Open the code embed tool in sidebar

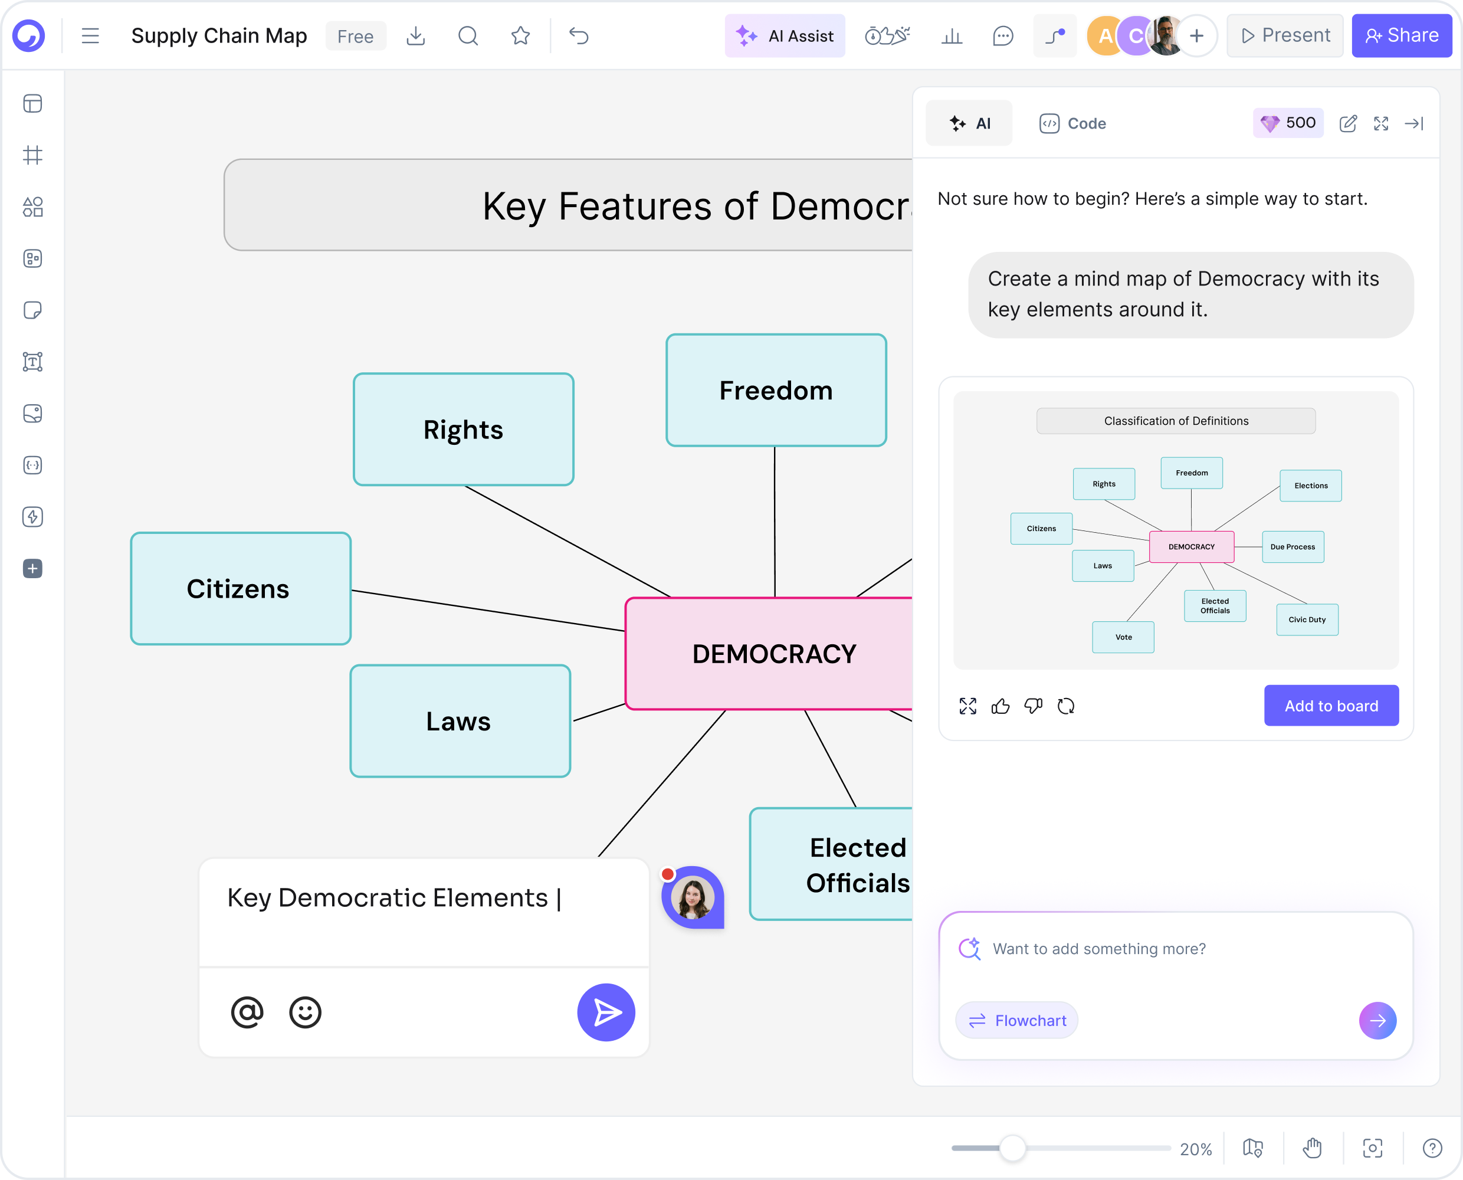[32, 466]
